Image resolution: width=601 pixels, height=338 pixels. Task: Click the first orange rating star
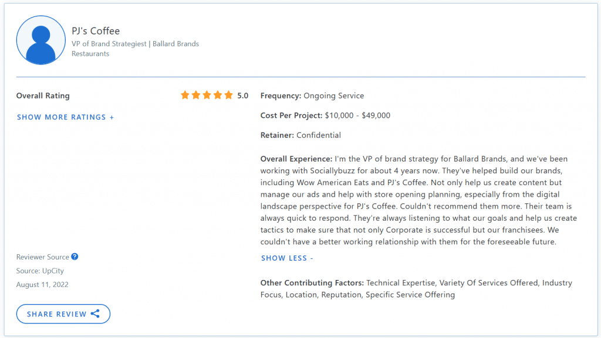(185, 95)
